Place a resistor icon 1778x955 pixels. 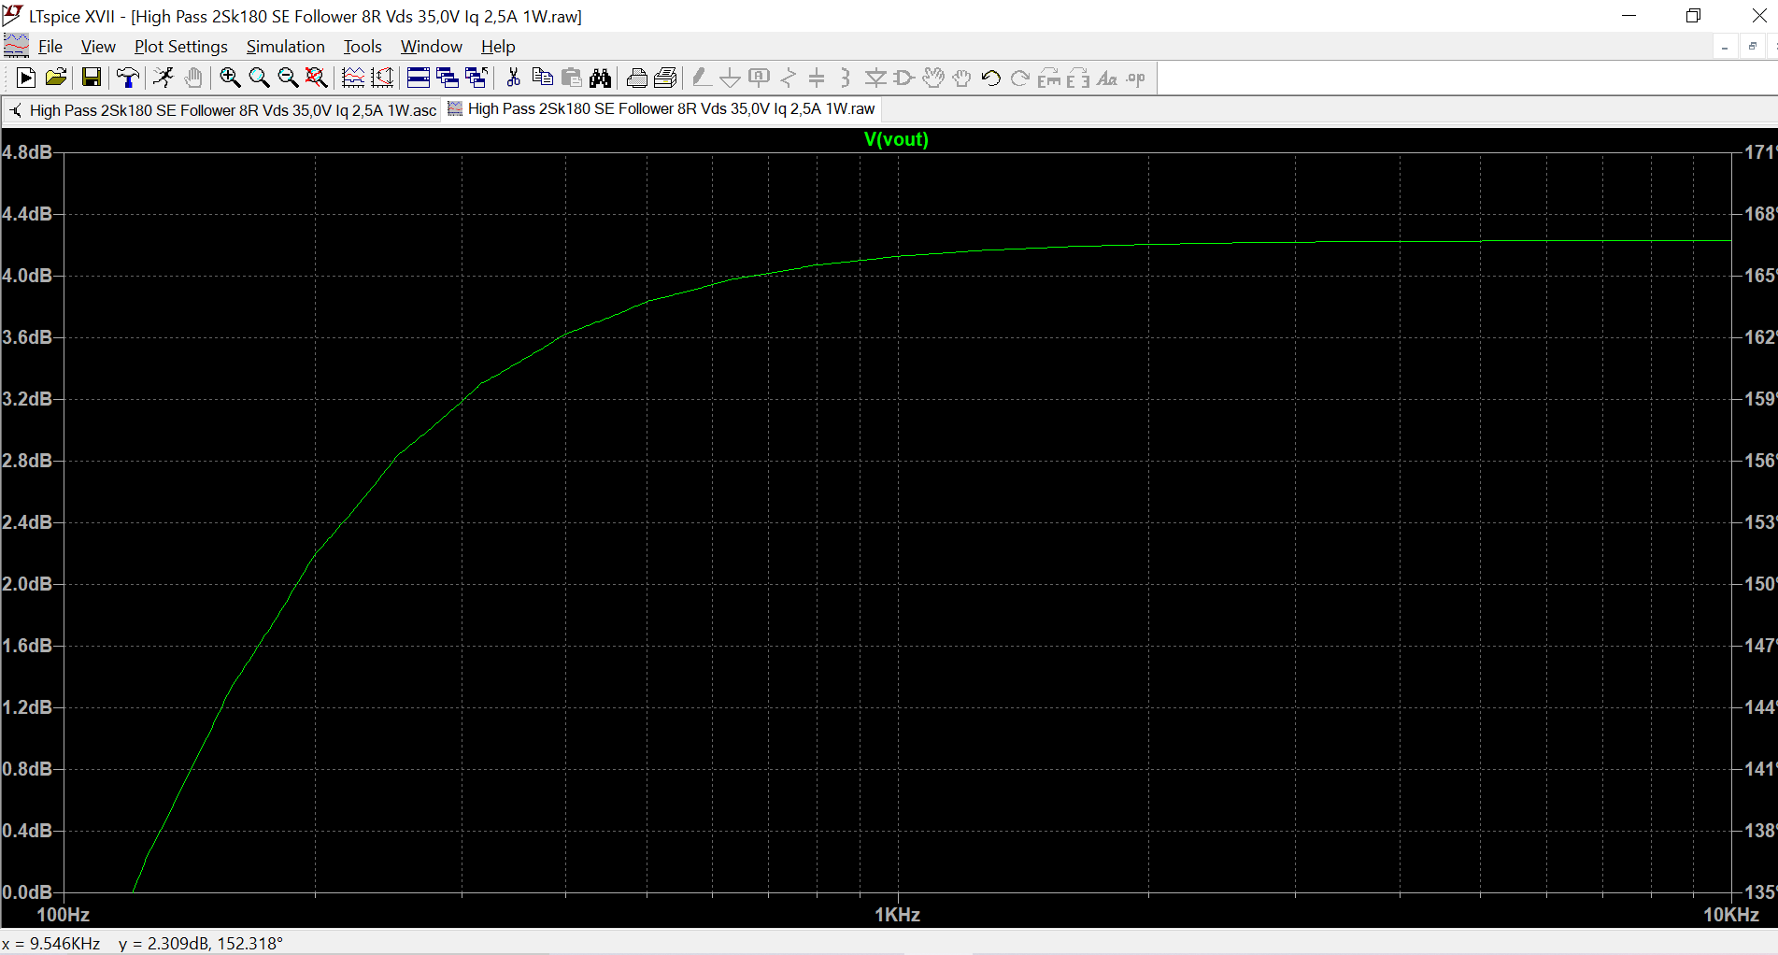789,78
